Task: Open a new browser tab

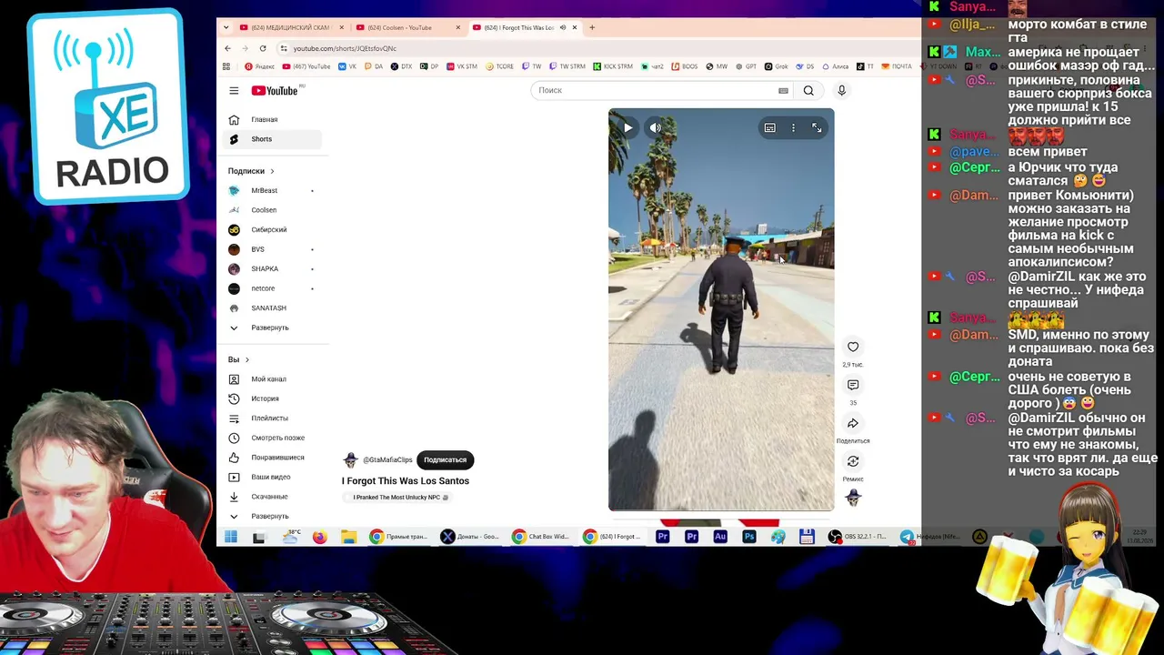Action: 592,27
